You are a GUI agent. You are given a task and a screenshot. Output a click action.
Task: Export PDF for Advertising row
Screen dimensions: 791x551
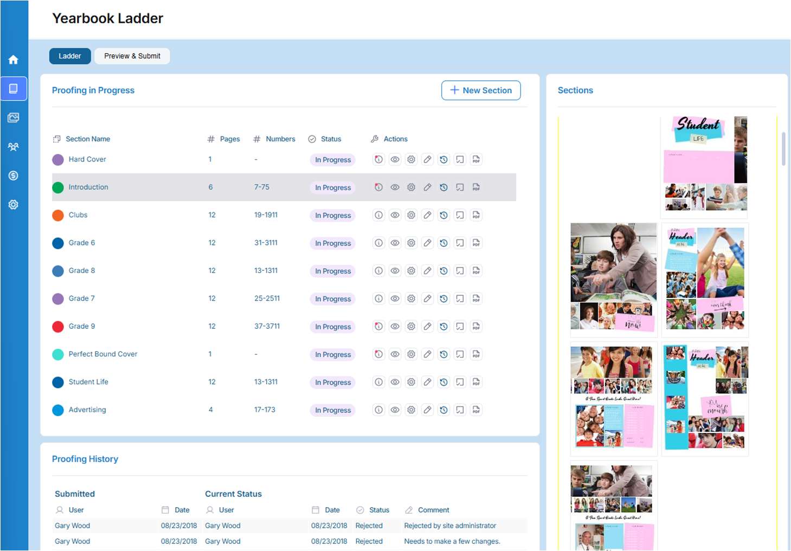476,410
